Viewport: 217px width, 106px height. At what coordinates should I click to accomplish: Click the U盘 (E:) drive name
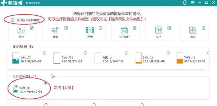(25, 88)
